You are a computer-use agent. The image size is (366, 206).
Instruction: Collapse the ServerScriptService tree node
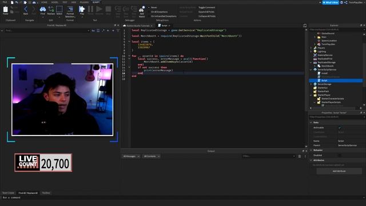pos(311,70)
